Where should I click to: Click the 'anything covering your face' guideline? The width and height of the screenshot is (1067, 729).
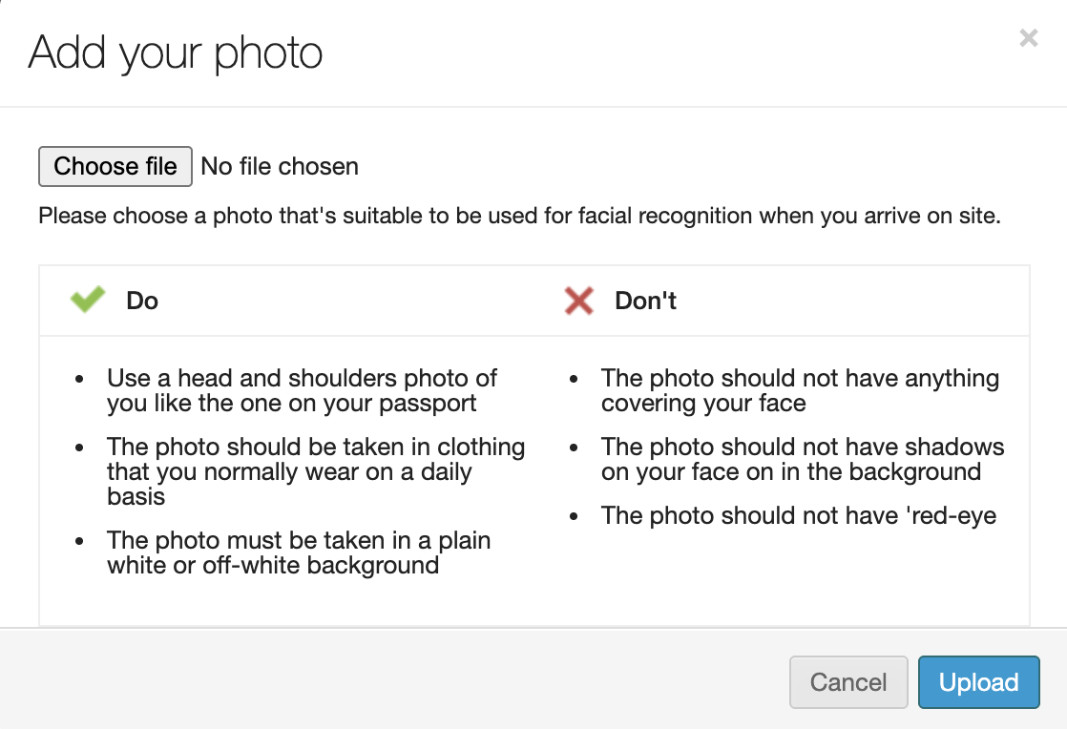tap(800, 390)
